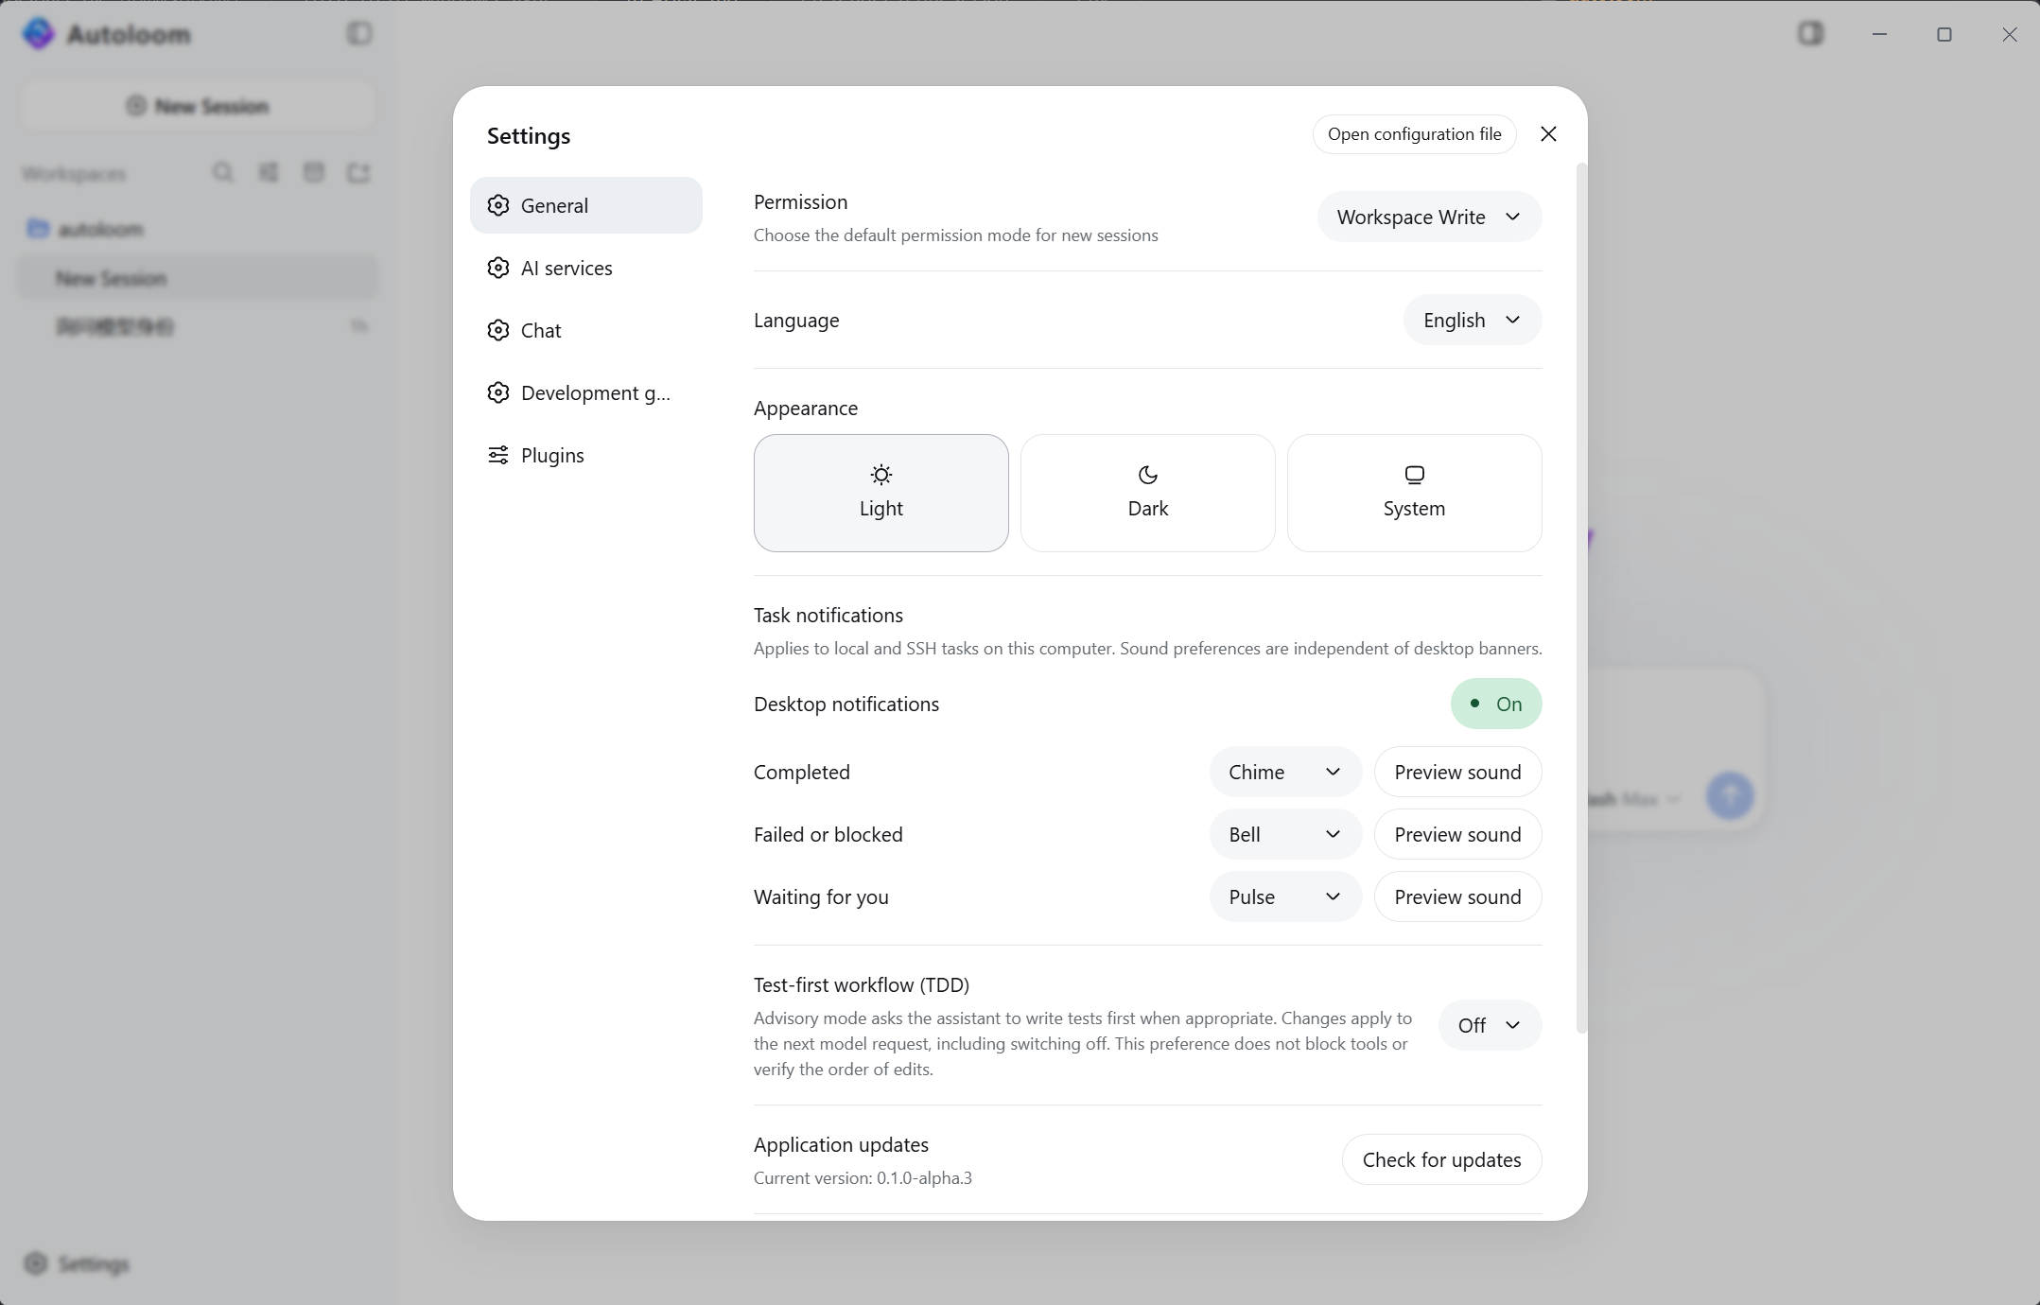This screenshot has width=2040, height=1305.
Task: Preview sound for Waiting for you
Action: 1457,896
